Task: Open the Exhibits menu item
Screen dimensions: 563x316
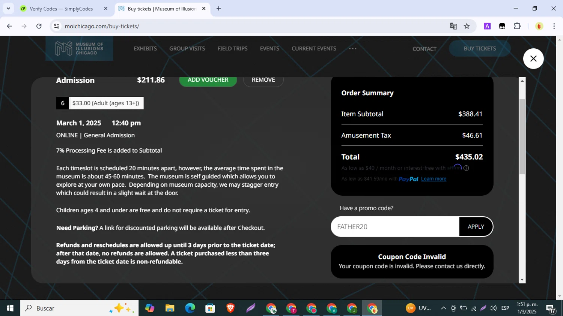Action: 145,48
